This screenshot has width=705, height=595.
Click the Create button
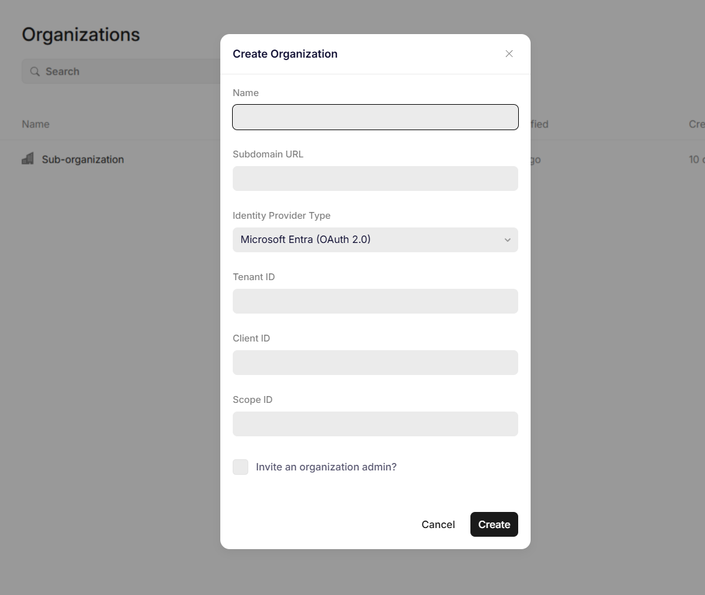[x=494, y=524]
